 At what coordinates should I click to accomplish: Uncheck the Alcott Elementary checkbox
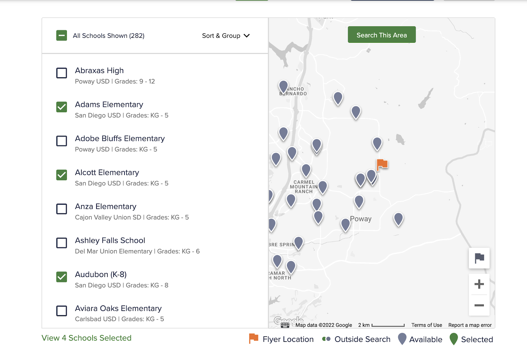coord(62,175)
